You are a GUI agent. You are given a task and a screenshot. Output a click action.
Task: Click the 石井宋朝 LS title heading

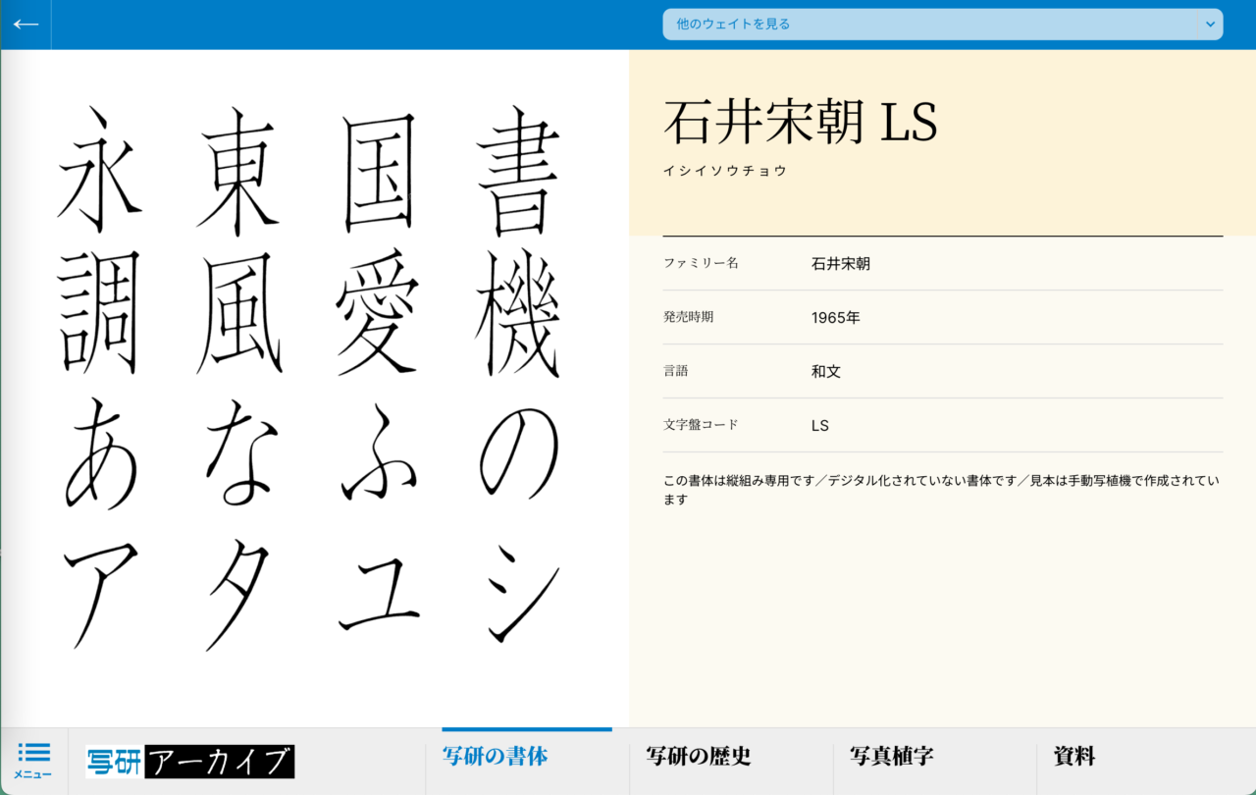[x=801, y=123]
